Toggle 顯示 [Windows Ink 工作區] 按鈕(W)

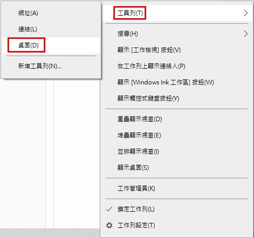[x=177, y=82]
